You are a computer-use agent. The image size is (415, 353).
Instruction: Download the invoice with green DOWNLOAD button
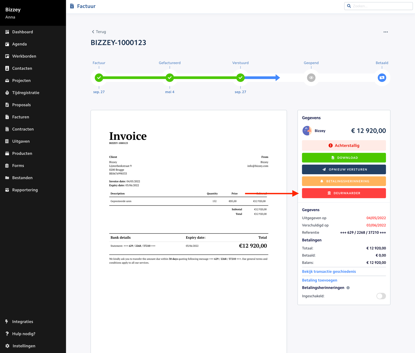click(344, 158)
